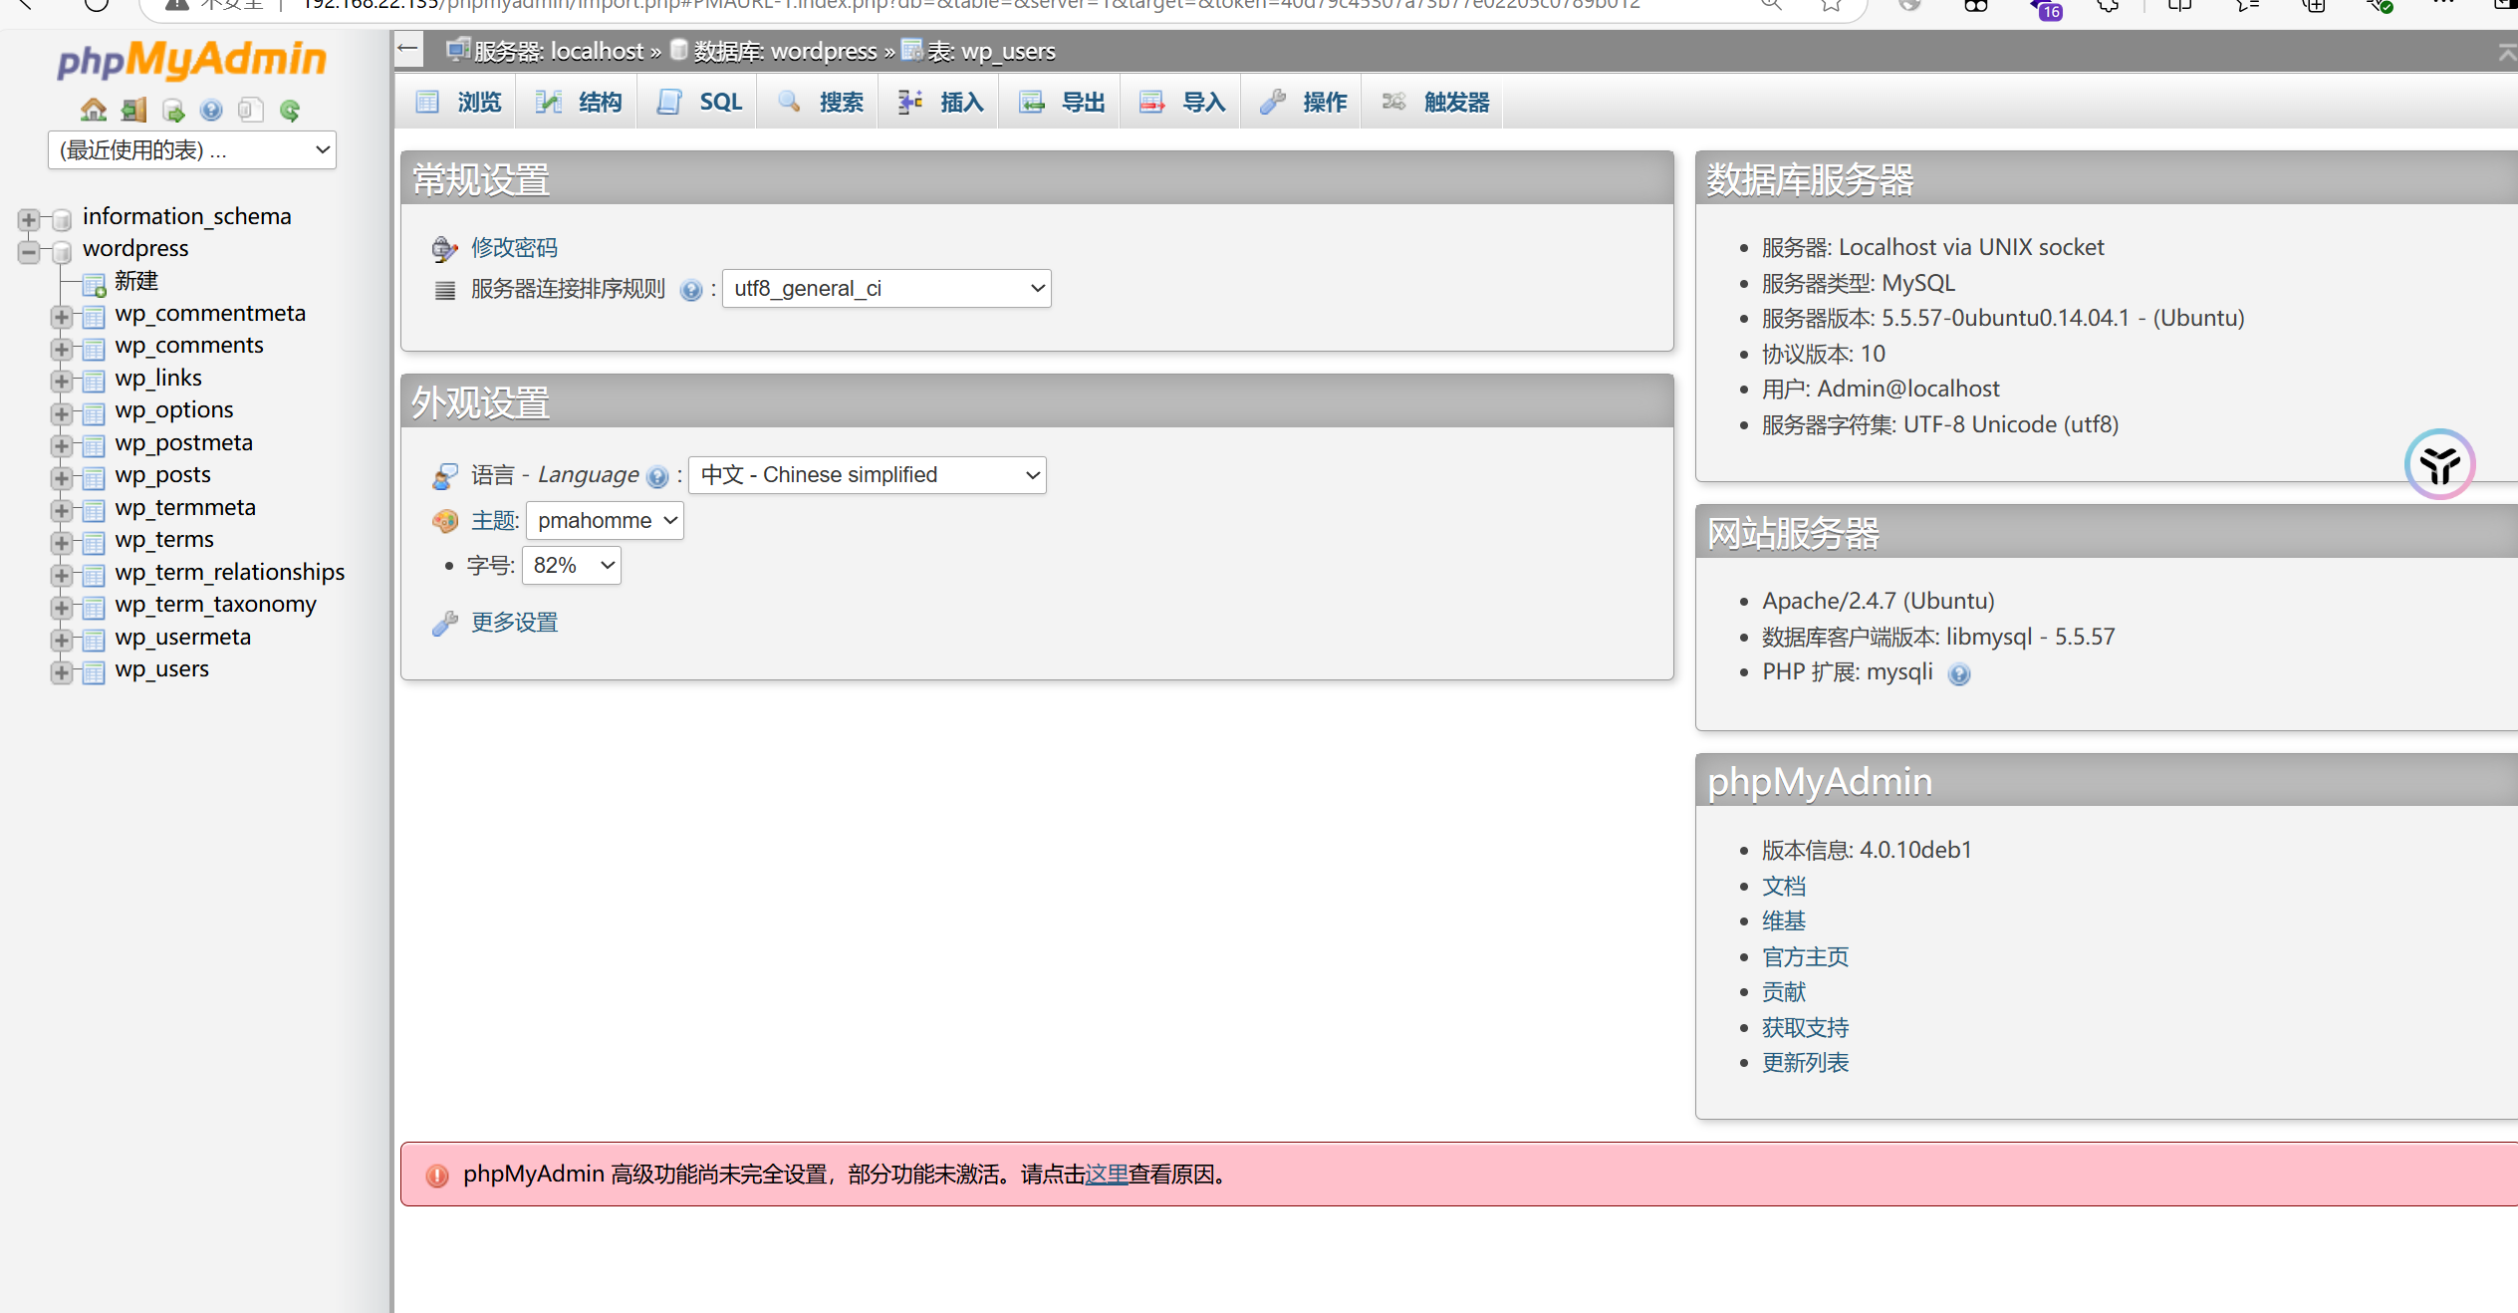Image resolution: width=2518 pixels, height=1313 pixels.
Task: Open the 插入 (Insert) tab
Action: point(939,102)
